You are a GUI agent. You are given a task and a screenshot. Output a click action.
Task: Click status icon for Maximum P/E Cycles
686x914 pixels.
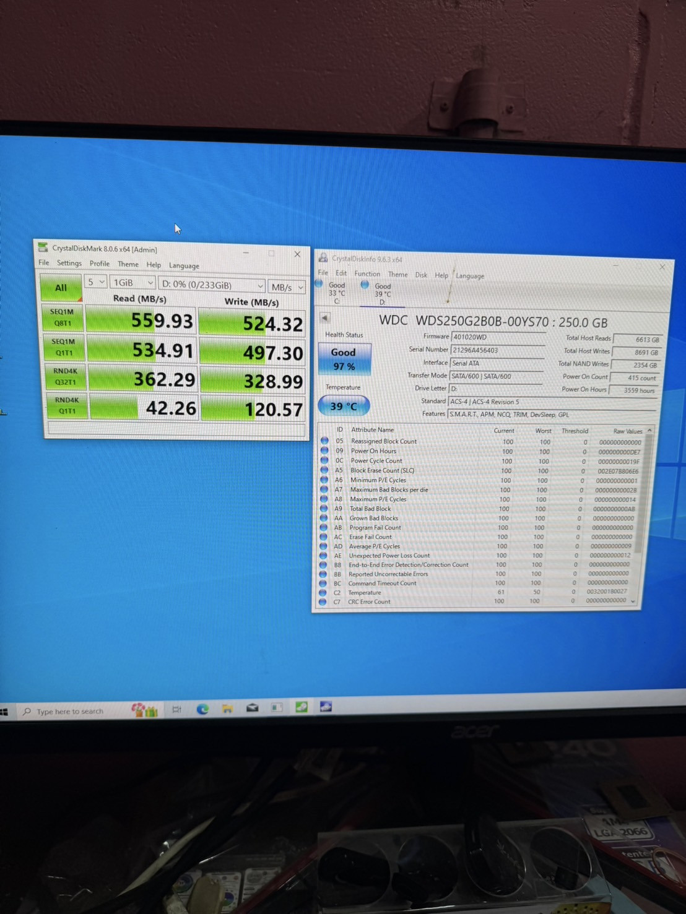(x=324, y=499)
